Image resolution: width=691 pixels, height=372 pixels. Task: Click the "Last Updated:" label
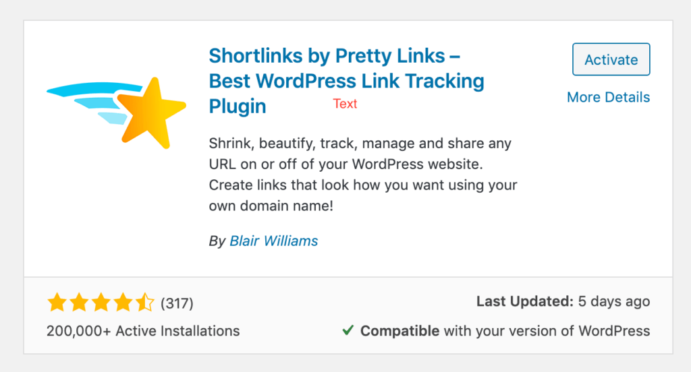tap(522, 302)
